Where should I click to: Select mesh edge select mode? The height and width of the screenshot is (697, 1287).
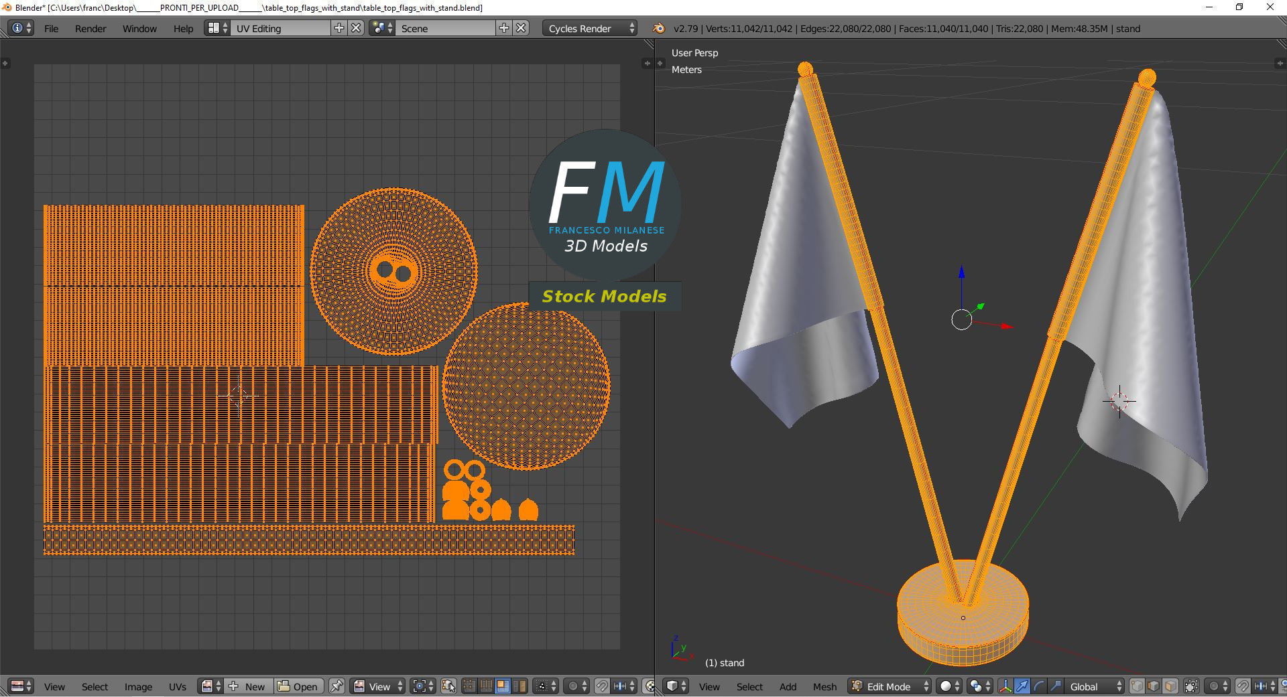tap(1154, 686)
